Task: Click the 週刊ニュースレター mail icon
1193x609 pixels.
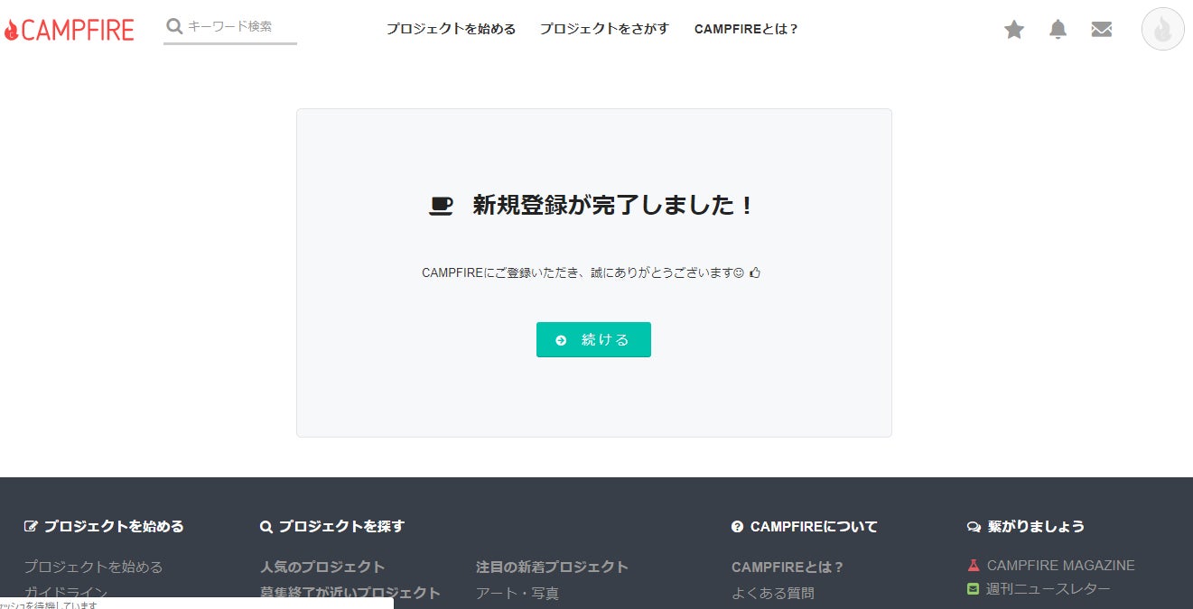Action: pyautogui.click(x=974, y=589)
